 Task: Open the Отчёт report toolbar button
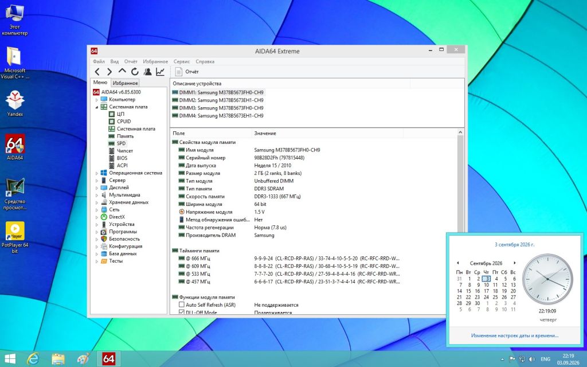187,72
